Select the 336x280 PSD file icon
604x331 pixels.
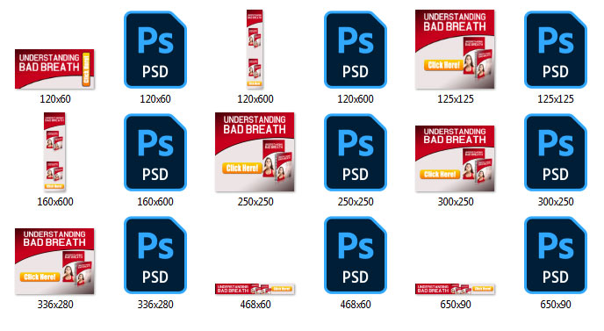(155, 255)
